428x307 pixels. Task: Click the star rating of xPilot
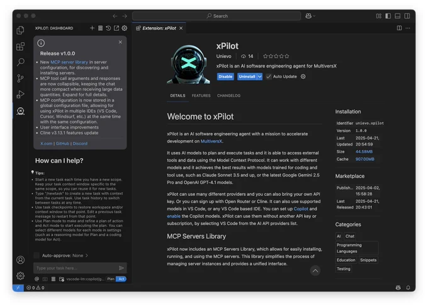pyautogui.click(x=276, y=56)
